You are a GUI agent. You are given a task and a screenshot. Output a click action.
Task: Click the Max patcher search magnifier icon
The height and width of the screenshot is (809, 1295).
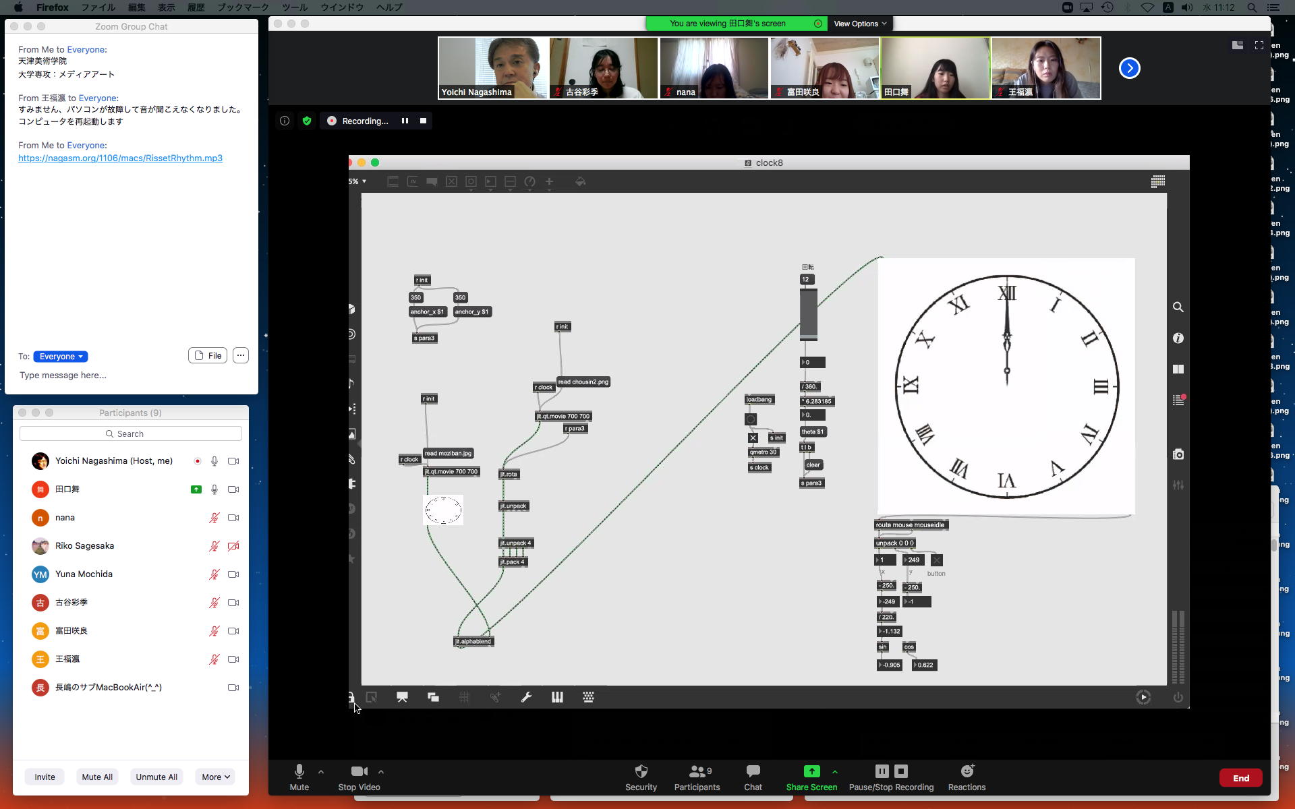(1178, 307)
